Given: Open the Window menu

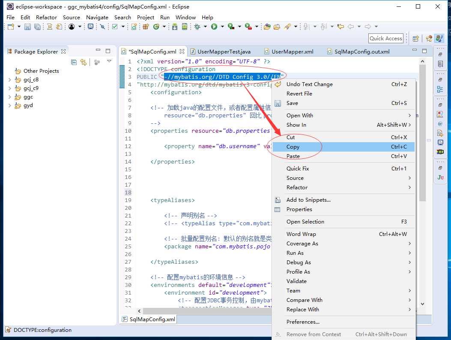Looking at the screenshot, I should point(185,17).
